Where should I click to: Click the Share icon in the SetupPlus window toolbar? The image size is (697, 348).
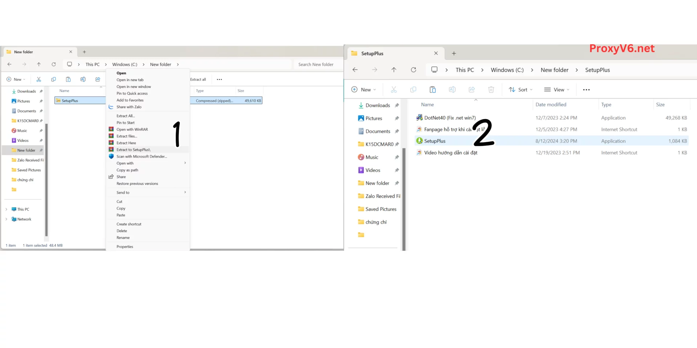pyautogui.click(x=472, y=90)
